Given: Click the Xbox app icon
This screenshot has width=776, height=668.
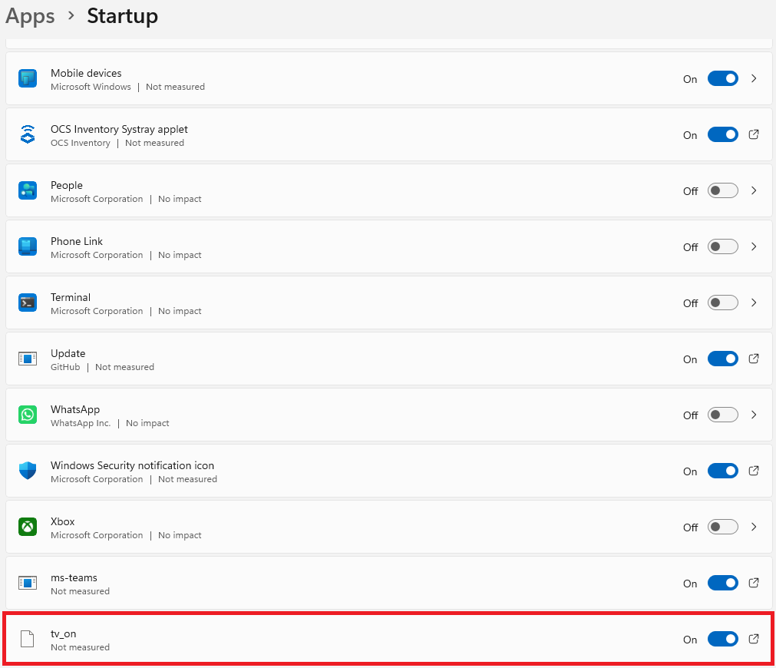Looking at the screenshot, I should click(x=28, y=527).
